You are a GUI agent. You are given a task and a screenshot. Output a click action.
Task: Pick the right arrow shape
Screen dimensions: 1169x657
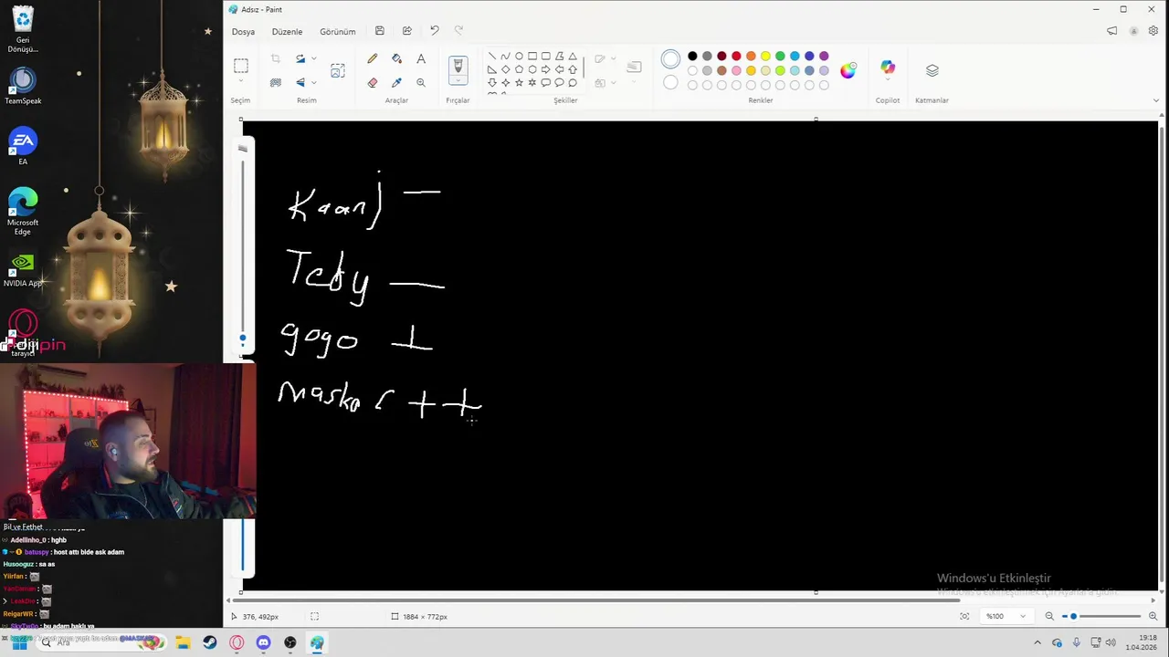pyautogui.click(x=545, y=69)
